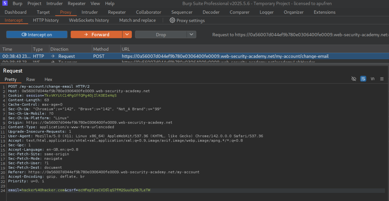Click the Drop button
389x201 pixels.
(x=161, y=34)
